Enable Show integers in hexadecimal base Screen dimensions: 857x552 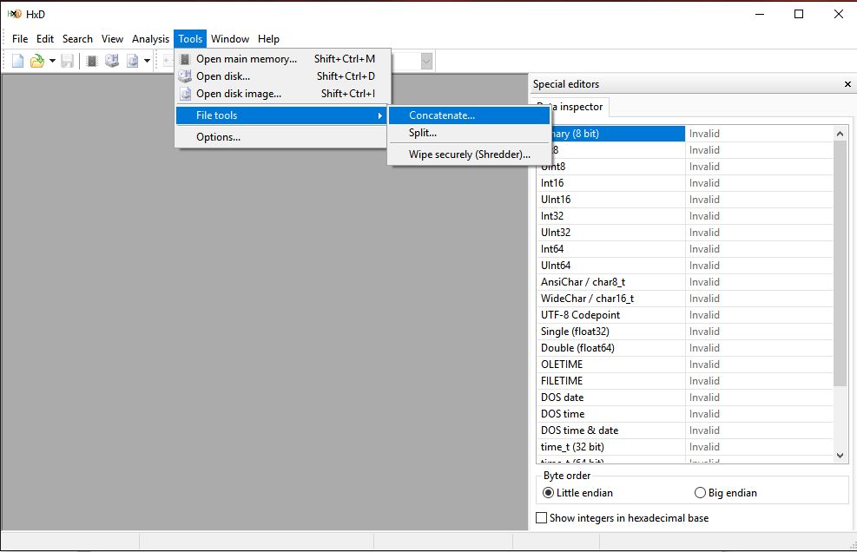tap(542, 518)
